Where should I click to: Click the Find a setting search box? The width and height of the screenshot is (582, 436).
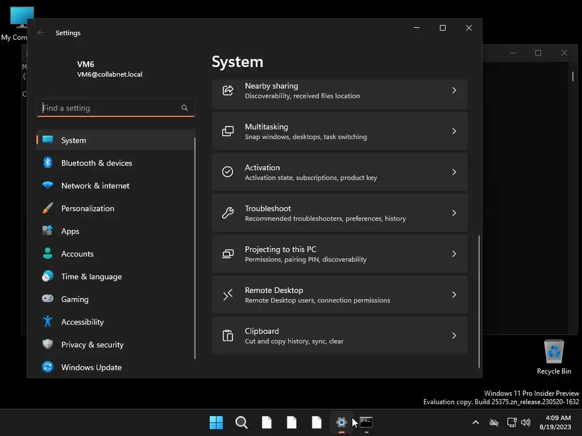(115, 108)
